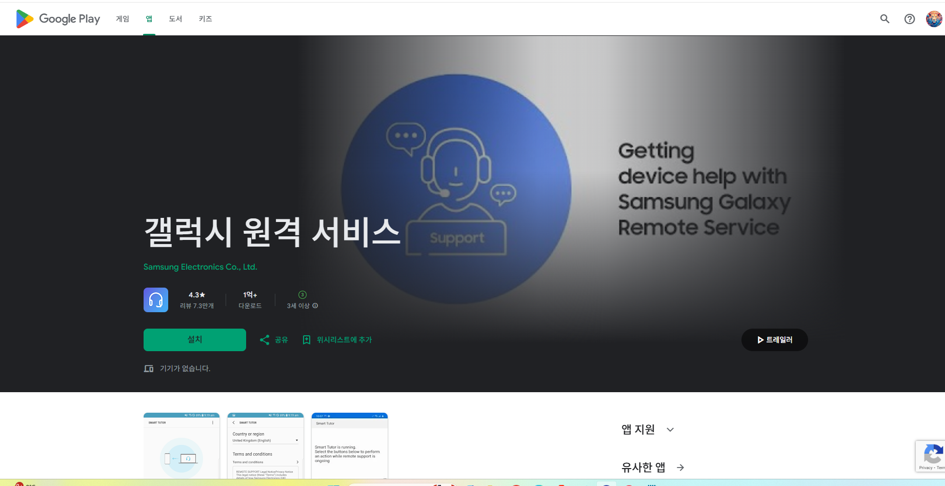Screen dimensions: 945x486
Task: Install the app with the 설치 button
Action: pyautogui.click(x=194, y=339)
